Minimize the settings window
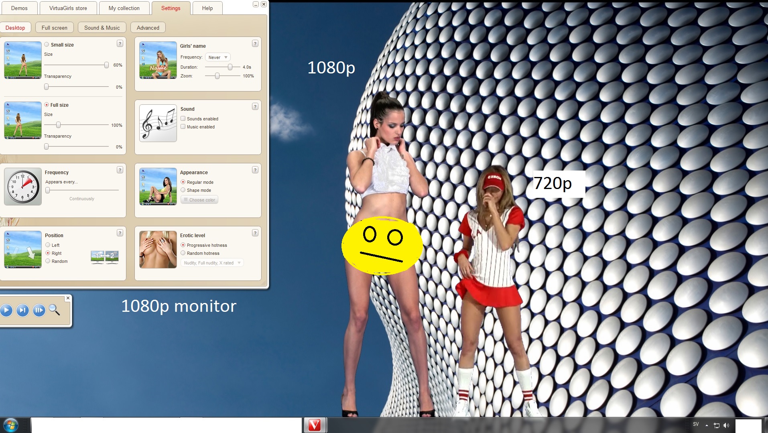Image resolution: width=768 pixels, height=433 pixels. pyautogui.click(x=256, y=4)
